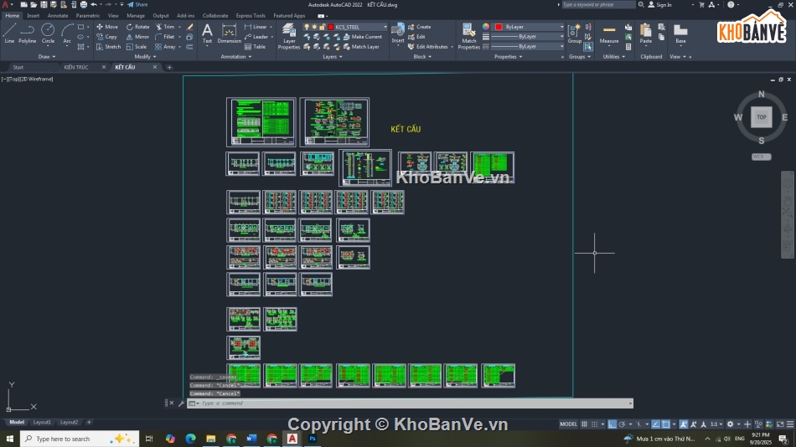The height and width of the screenshot is (447, 796).
Task: Click the Measure utility icon
Action: point(609,33)
